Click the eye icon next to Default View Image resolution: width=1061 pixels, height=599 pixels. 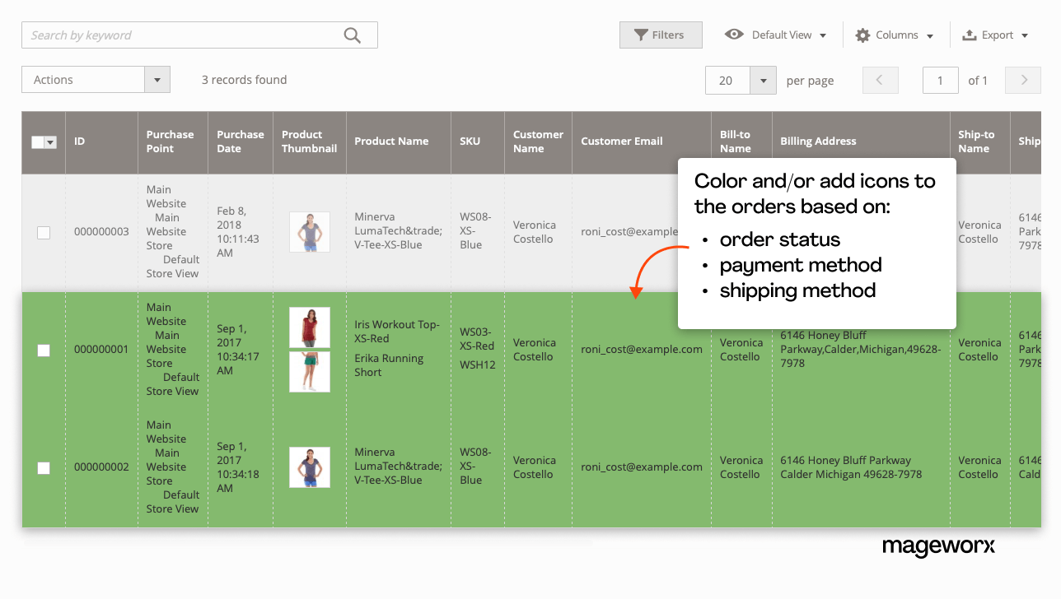[x=734, y=35]
